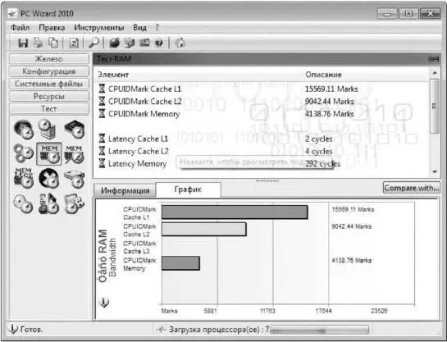Open the Тест section
This screenshot has height=342, width=447.
[49, 108]
